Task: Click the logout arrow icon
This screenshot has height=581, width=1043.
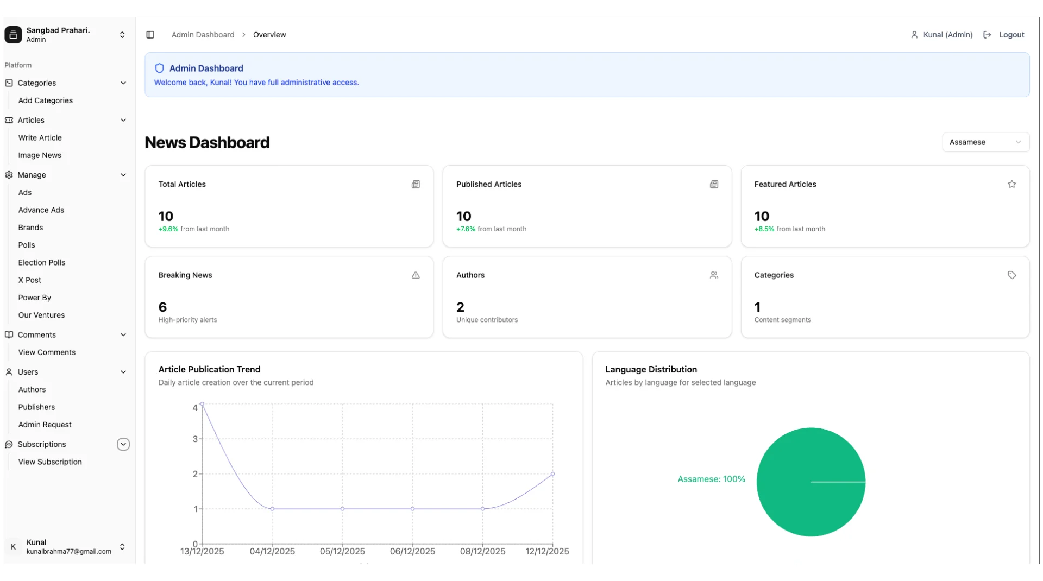Action: pos(987,35)
